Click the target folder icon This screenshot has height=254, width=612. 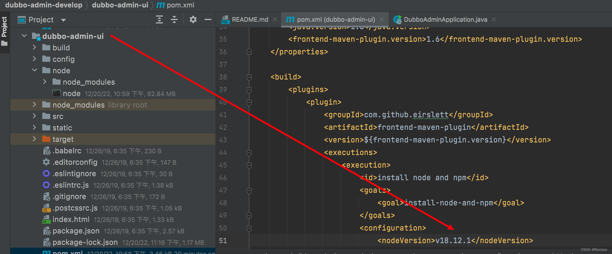46,139
